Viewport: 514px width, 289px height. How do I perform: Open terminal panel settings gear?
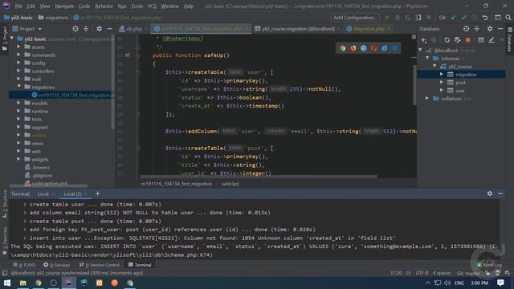click(489, 193)
